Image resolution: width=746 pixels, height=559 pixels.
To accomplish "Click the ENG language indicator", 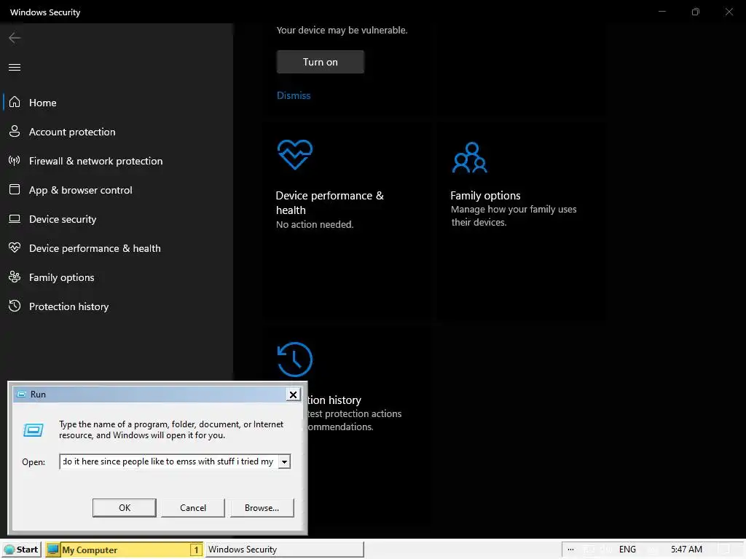I will click(x=627, y=550).
